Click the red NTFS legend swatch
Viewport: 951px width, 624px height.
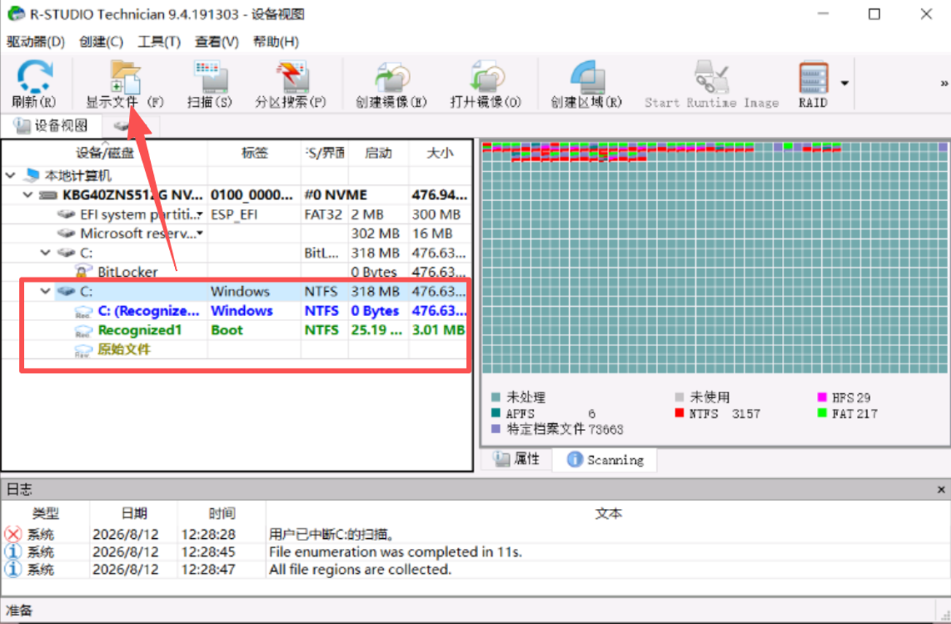pyautogui.click(x=679, y=414)
